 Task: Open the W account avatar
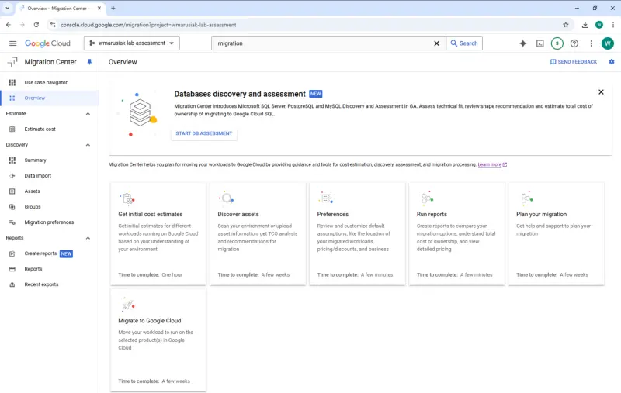pyautogui.click(x=607, y=43)
